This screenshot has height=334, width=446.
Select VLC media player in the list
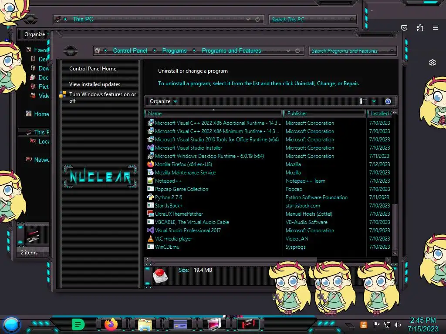coord(173,239)
